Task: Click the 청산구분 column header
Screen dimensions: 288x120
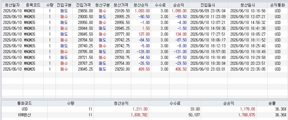Action: [103, 5]
